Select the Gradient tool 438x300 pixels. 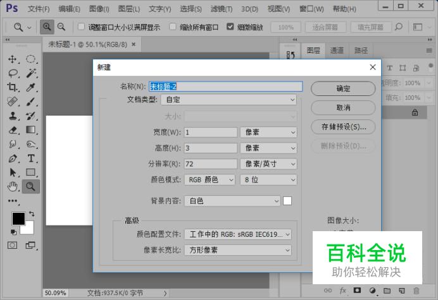coord(31,130)
